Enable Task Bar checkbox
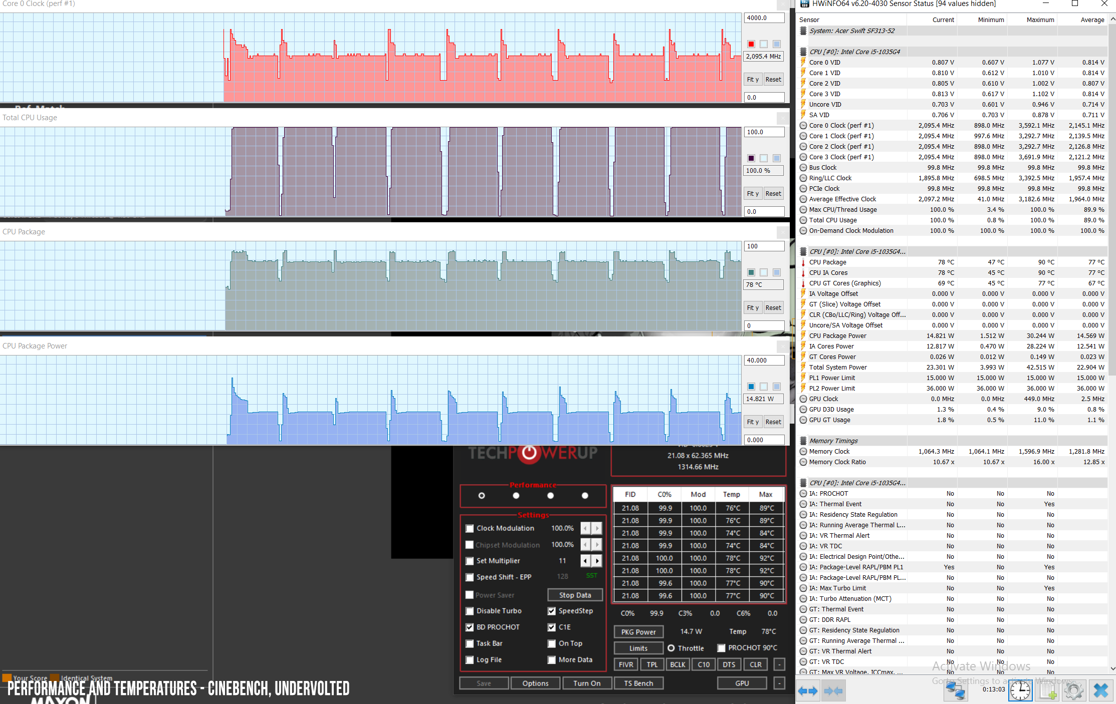This screenshot has height=704, width=1116. pyautogui.click(x=470, y=643)
